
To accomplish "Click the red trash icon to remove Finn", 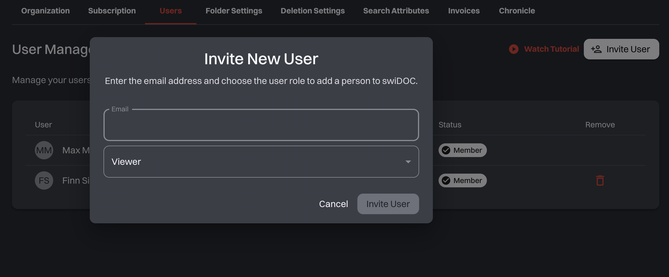I will (x=600, y=180).
